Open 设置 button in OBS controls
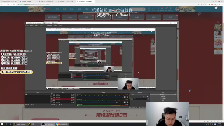The height and width of the screenshot is (126, 224). [x=163, y=100]
